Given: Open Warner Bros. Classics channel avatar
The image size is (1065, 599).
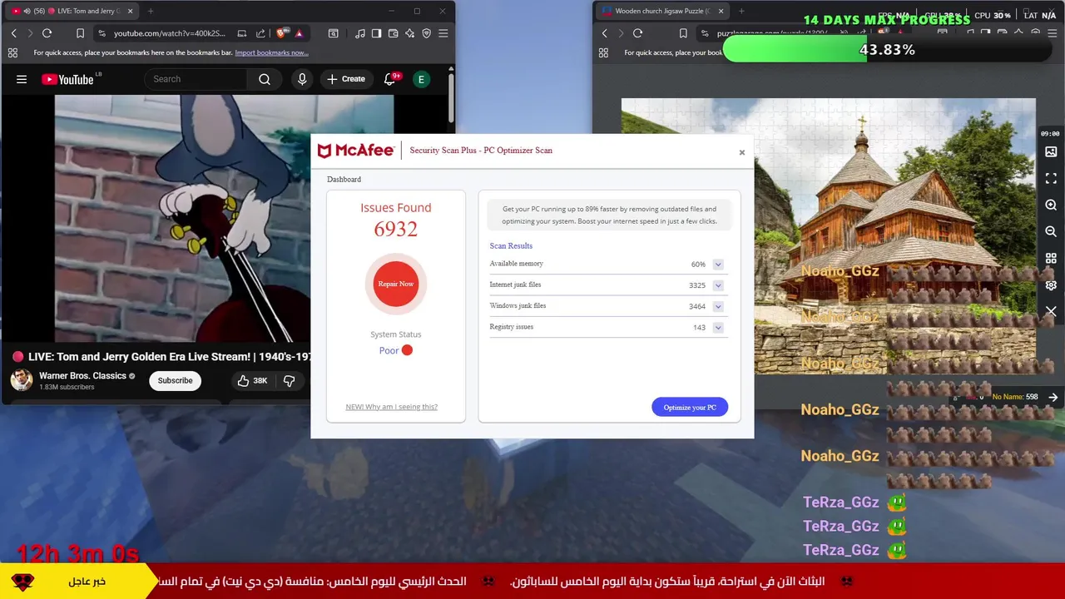Looking at the screenshot, I should pyautogui.click(x=22, y=380).
